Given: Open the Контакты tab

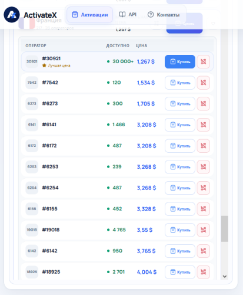Looking at the screenshot, I should (x=164, y=15).
